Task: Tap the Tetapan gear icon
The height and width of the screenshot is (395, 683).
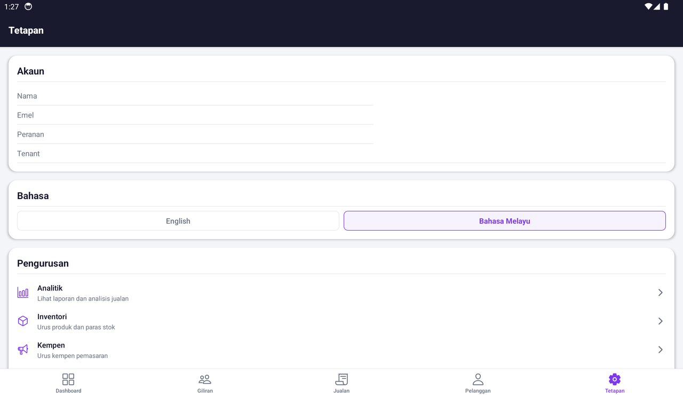Action: (615, 380)
